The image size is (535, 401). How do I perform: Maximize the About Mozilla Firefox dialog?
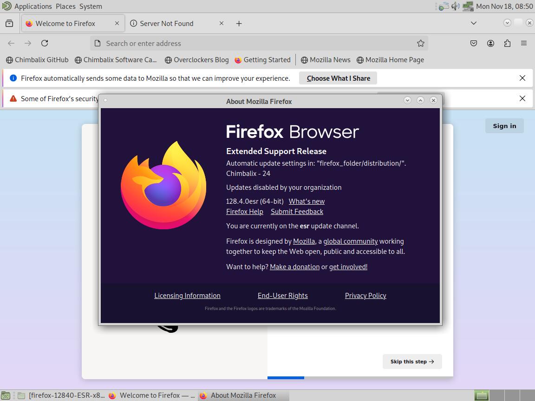click(420, 100)
